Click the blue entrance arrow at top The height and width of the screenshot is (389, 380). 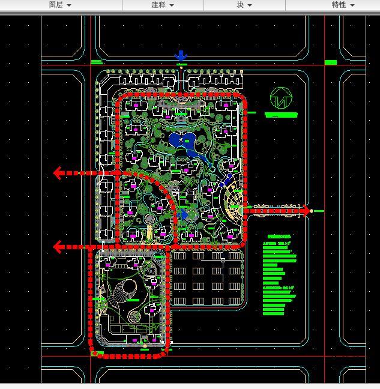point(180,56)
